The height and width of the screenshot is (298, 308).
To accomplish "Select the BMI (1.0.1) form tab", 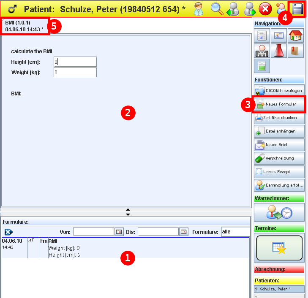I will (x=25, y=26).
